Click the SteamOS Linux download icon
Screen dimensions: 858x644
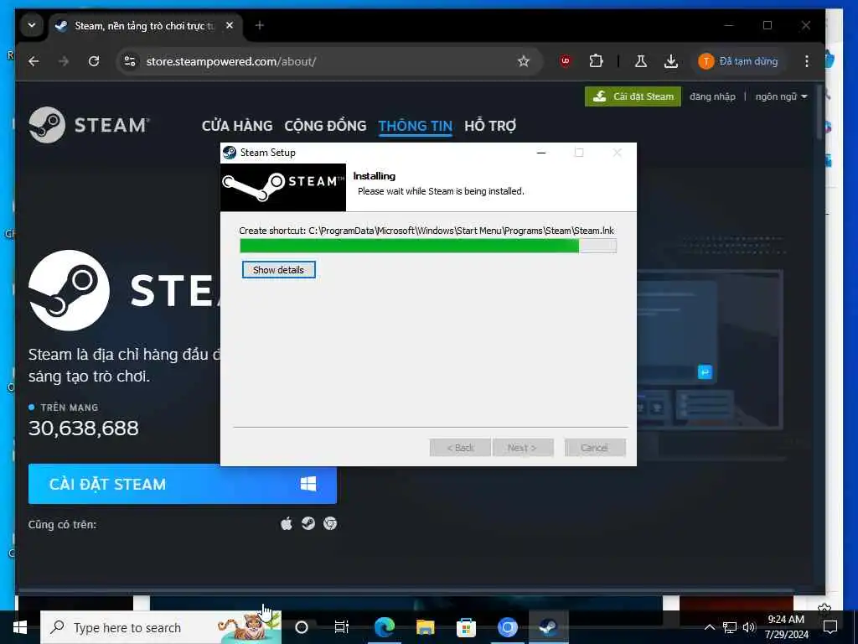pos(308,523)
